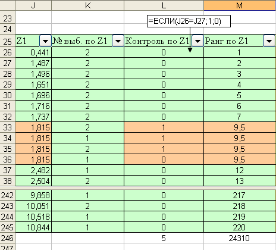This screenshot has width=276, height=250.
Task: Select row header 242
Action: 7,195
